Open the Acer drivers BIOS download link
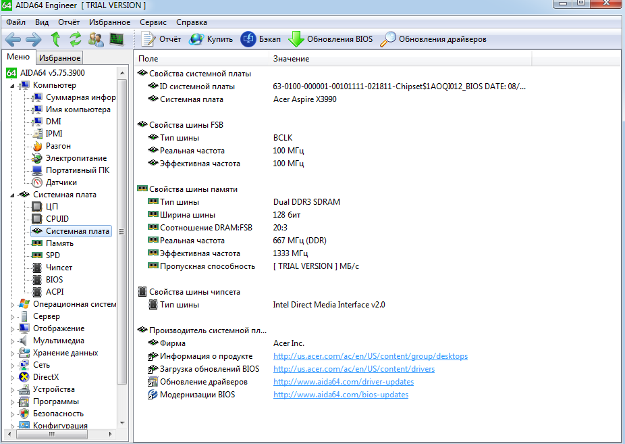625x444 pixels. pos(354,369)
